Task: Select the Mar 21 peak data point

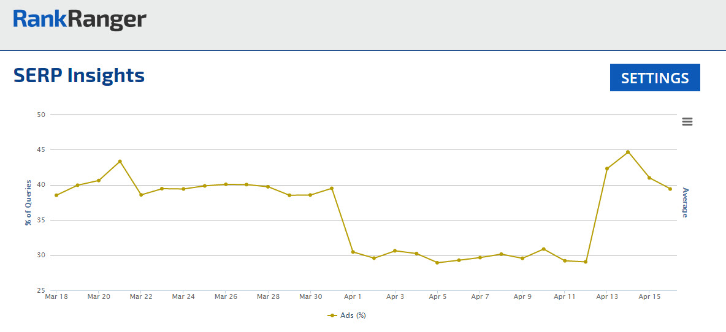Action: [x=120, y=162]
